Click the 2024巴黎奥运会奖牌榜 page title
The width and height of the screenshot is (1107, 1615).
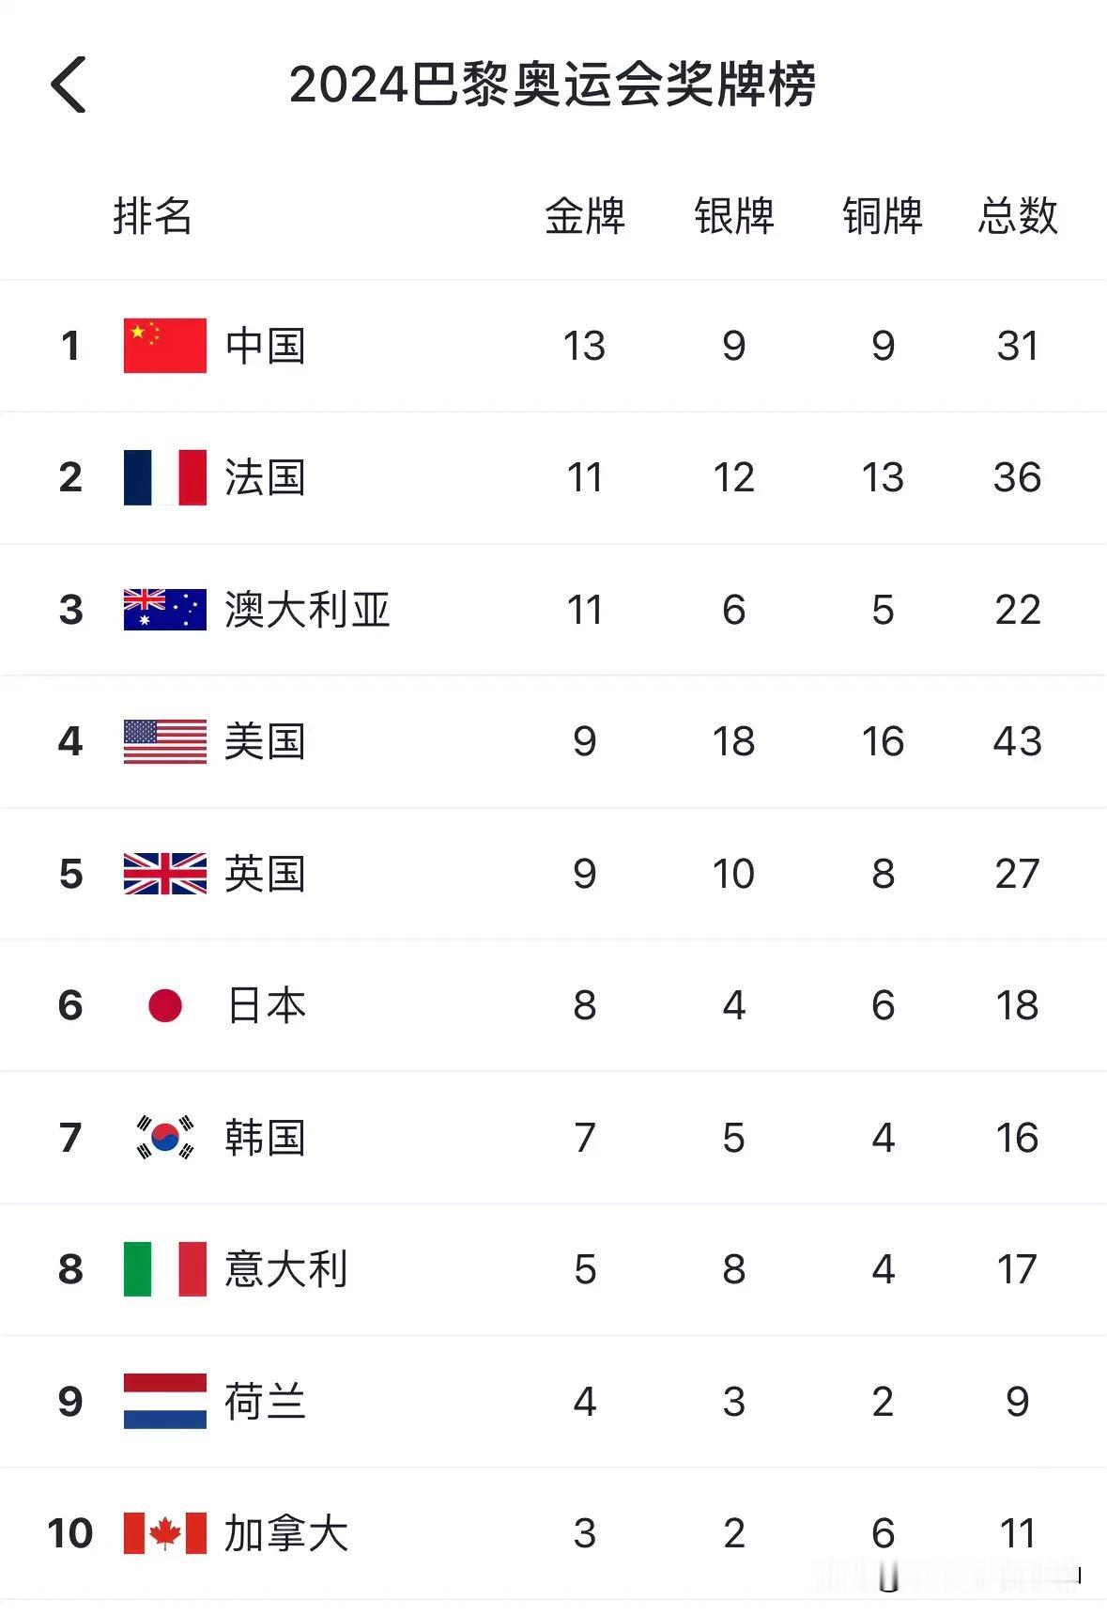coord(553,85)
